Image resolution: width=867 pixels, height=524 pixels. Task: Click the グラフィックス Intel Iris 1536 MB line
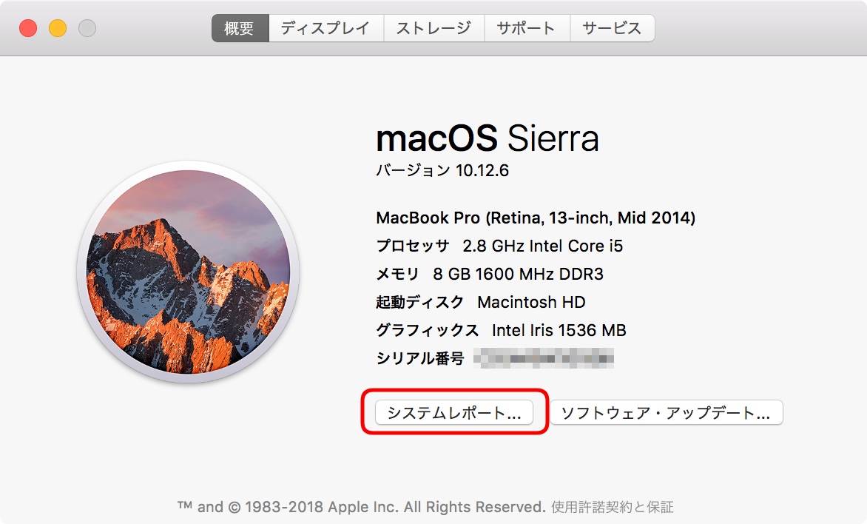[x=501, y=331]
